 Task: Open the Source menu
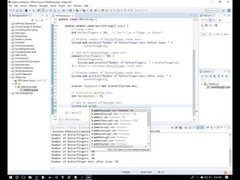point(23,5)
